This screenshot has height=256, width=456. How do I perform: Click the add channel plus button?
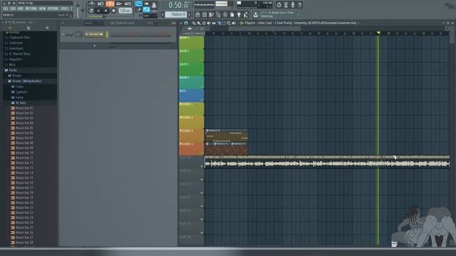tap(94, 46)
